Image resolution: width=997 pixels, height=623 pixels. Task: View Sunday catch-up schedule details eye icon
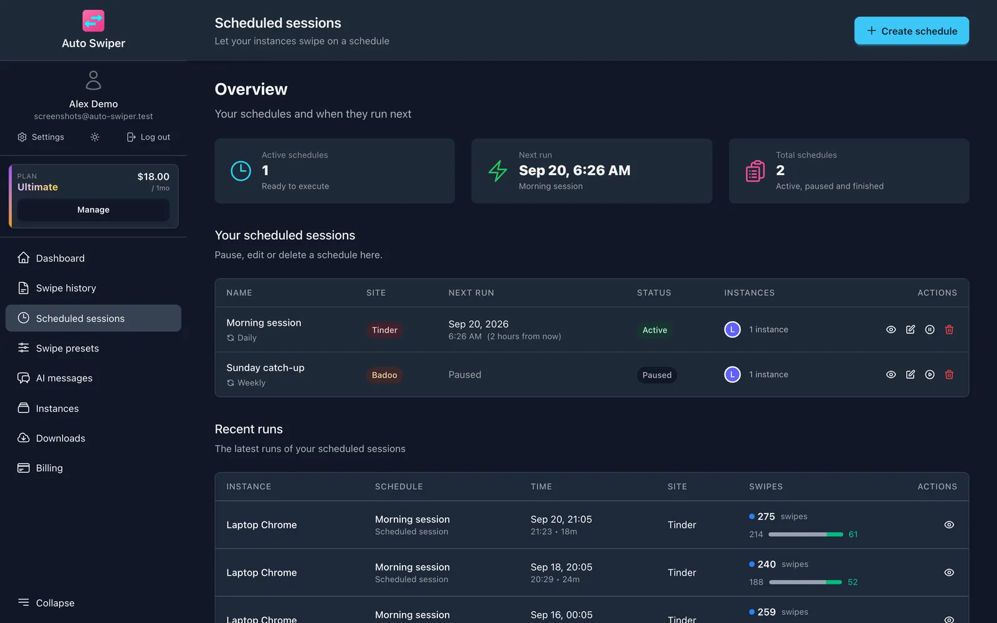(x=891, y=374)
